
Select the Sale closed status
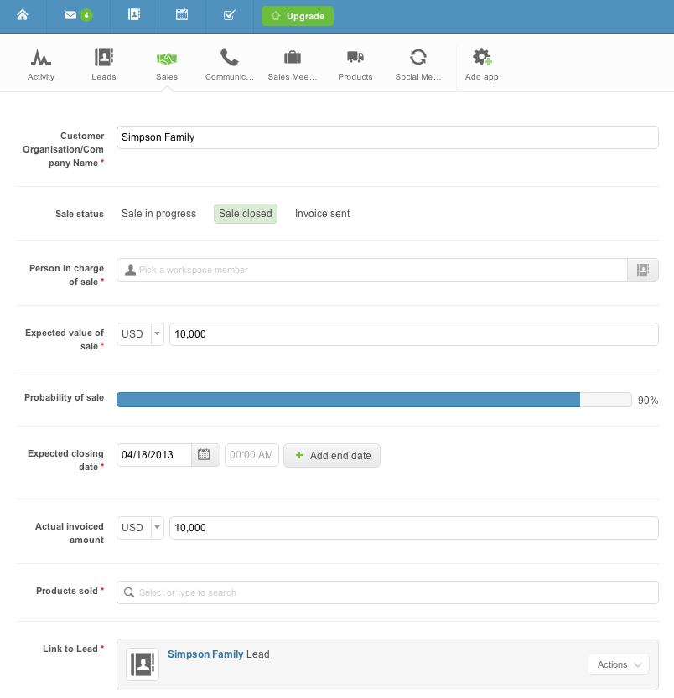(246, 214)
